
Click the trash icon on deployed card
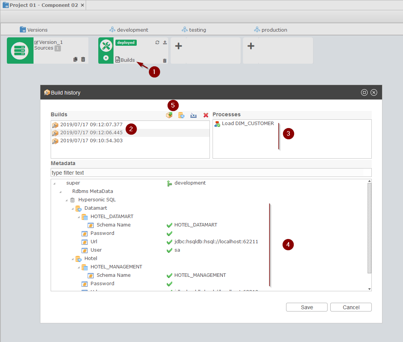pos(165,60)
